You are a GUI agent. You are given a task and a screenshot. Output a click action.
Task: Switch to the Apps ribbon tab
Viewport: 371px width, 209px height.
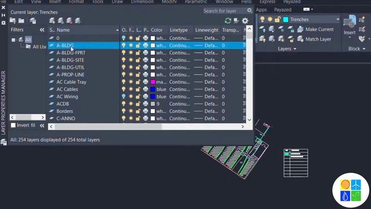261,10
